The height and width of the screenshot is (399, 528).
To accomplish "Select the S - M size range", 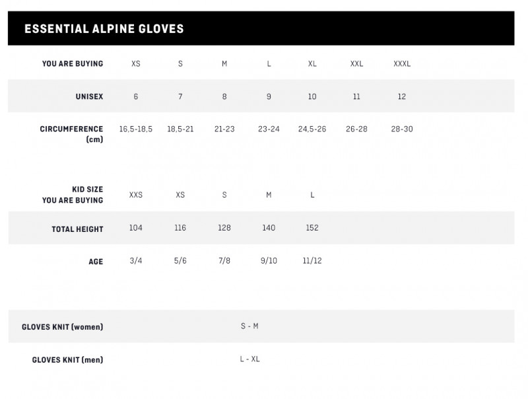I will 249,326.
